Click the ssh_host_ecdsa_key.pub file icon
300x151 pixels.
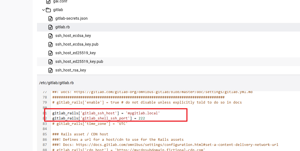tap(50, 44)
